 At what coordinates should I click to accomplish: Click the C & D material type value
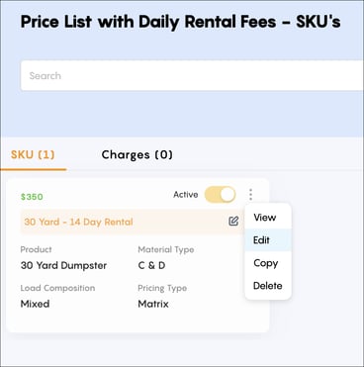pyautogui.click(x=151, y=265)
